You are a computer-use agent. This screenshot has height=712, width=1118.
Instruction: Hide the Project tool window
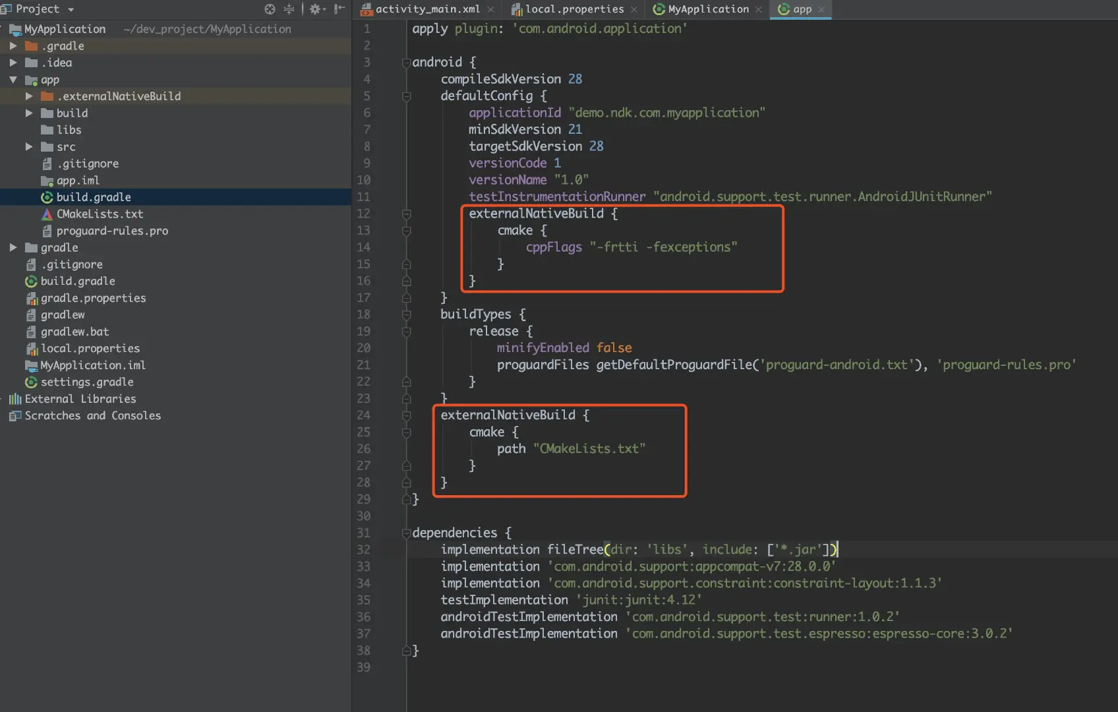point(339,9)
